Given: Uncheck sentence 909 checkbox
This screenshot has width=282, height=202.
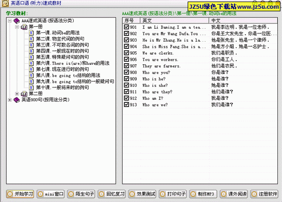Looking at the screenshot, I should pos(126,79).
